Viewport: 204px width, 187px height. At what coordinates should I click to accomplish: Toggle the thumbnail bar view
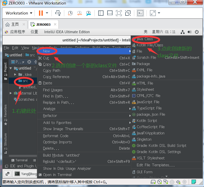(x=110, y=13)
